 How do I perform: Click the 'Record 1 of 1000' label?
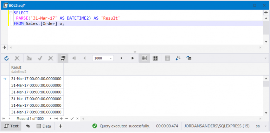pos(30,118)
